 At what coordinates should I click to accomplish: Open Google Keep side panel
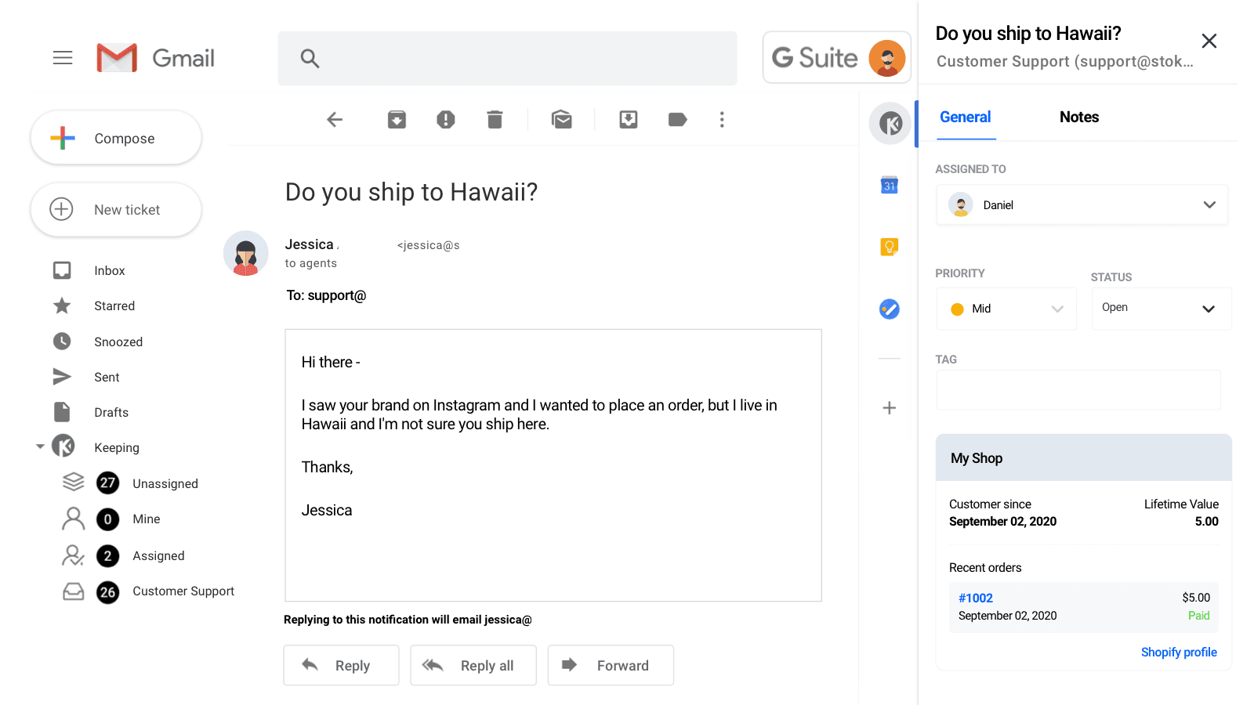pyautogui.click(x=890, y=247)
